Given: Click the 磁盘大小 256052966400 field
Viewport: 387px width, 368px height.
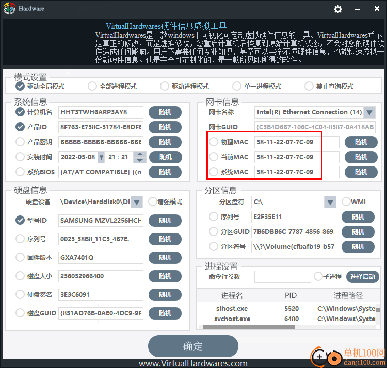Looking at the screenshot, I should tap(101, 276).
